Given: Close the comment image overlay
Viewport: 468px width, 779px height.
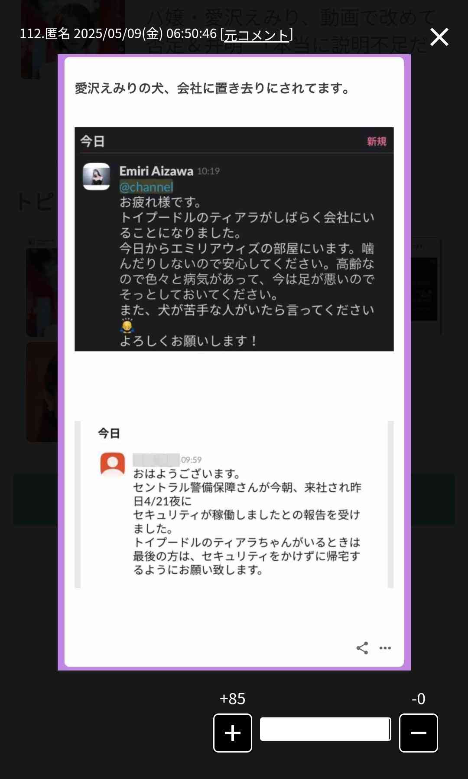Looking at the screenshot, I should coord(439,37).
